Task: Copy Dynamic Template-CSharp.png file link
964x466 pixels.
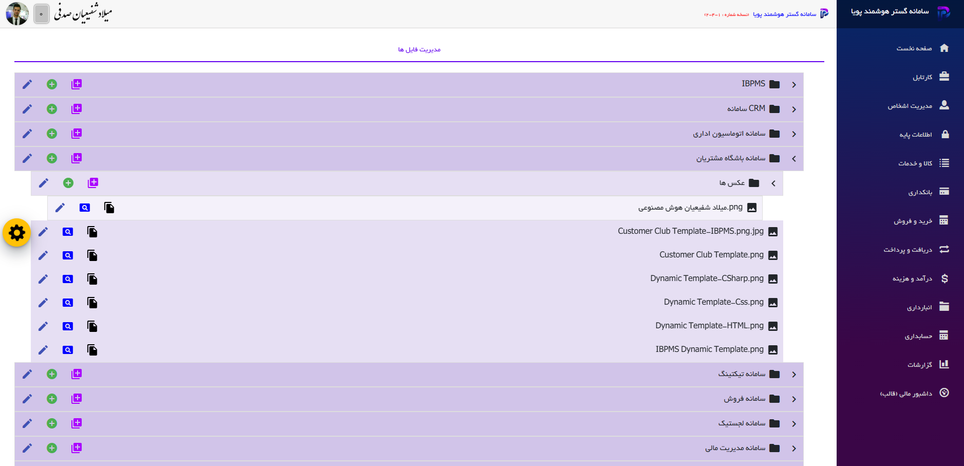Action: [92, 279]
